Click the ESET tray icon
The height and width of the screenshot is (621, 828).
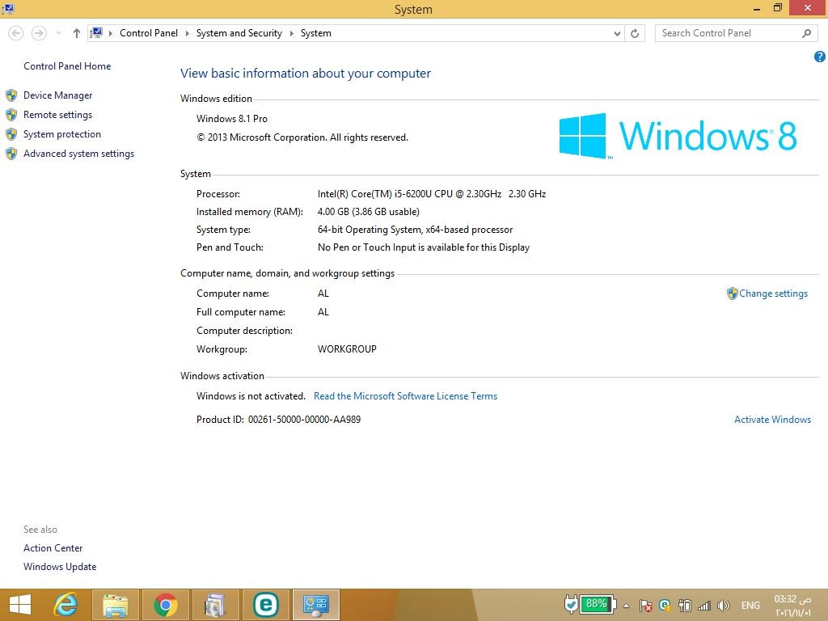[665, 606]
